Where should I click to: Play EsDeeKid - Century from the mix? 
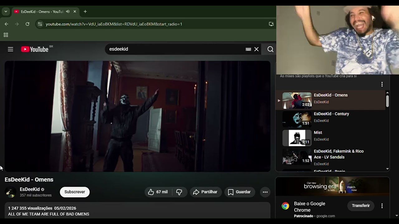[331, 114]
